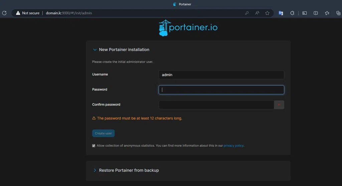Click the New Portainer installation heading text
The image size is (342, 186).
click(x=124, y=50)
